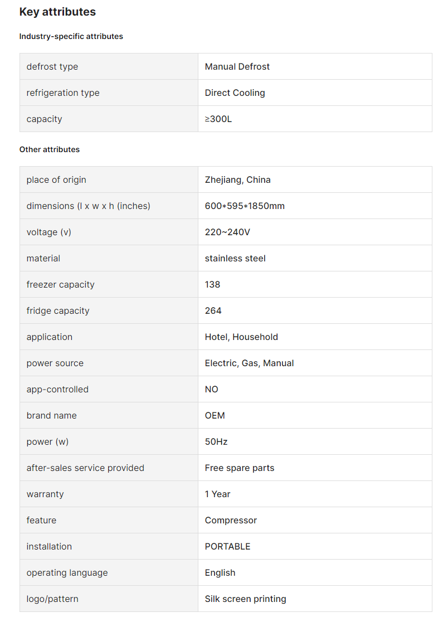Select the Direct Cooling value
Screen dimensions: 443x617
coord(235,93)
